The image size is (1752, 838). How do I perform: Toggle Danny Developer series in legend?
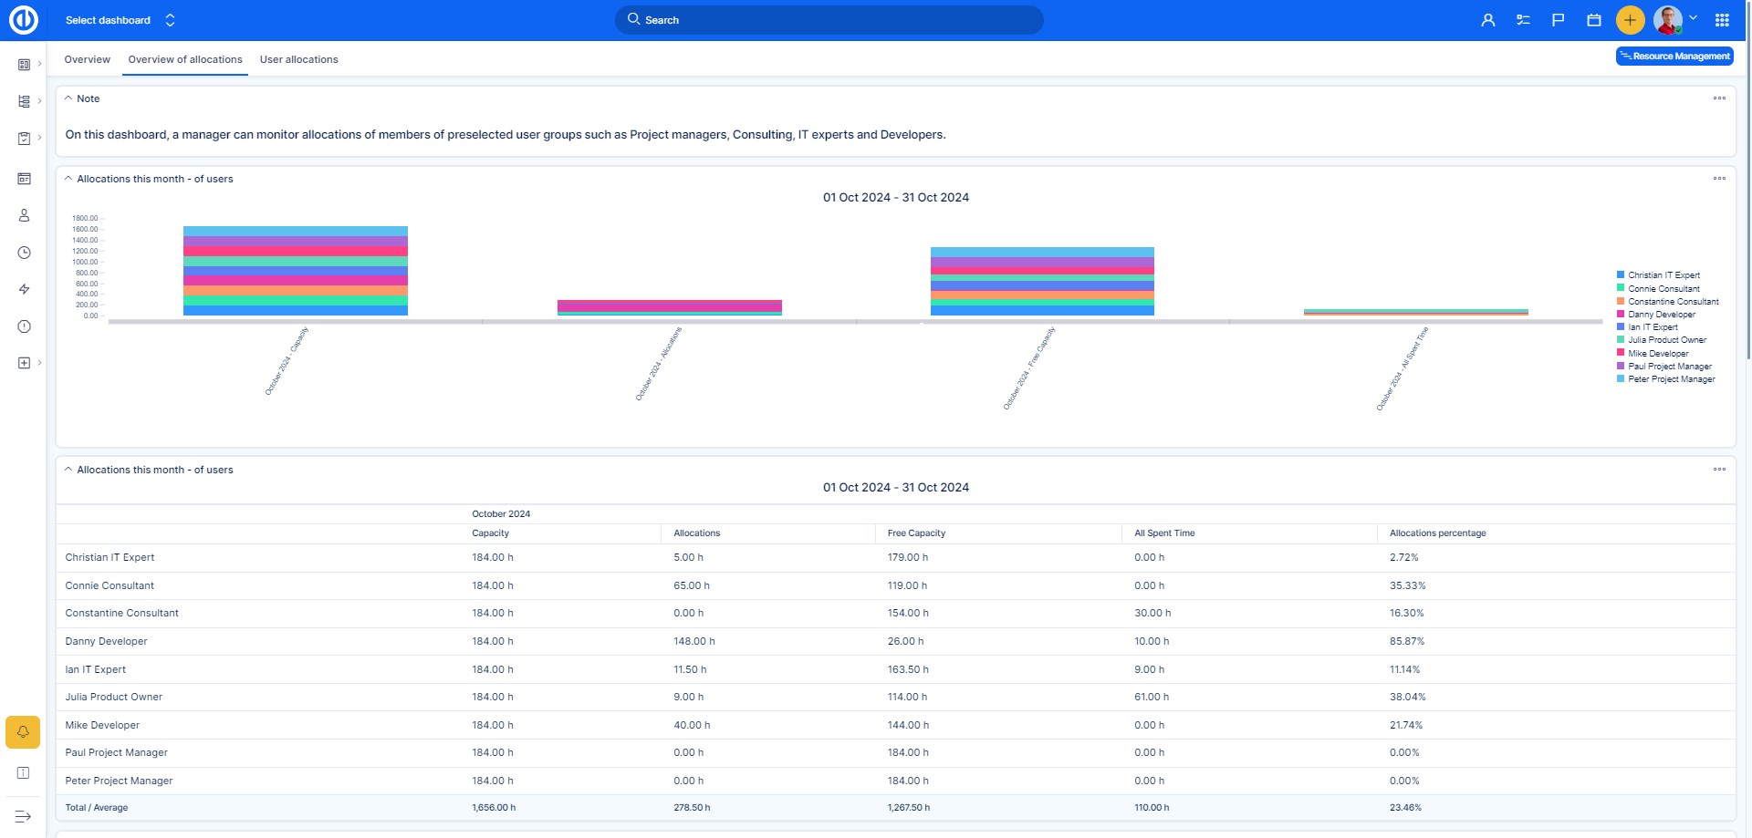point(1661,315)
